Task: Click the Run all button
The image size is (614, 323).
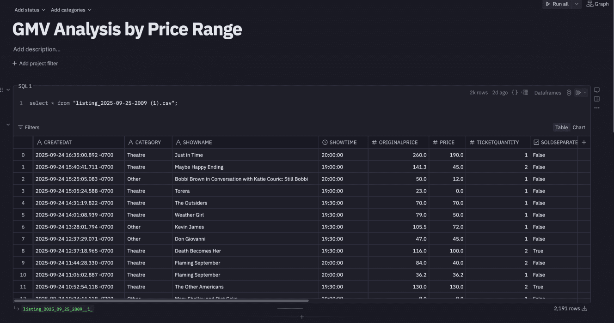Action: pyautogui.click(x=558, y=4)
